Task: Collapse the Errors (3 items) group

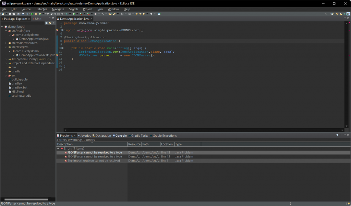Action: point(58,149)
